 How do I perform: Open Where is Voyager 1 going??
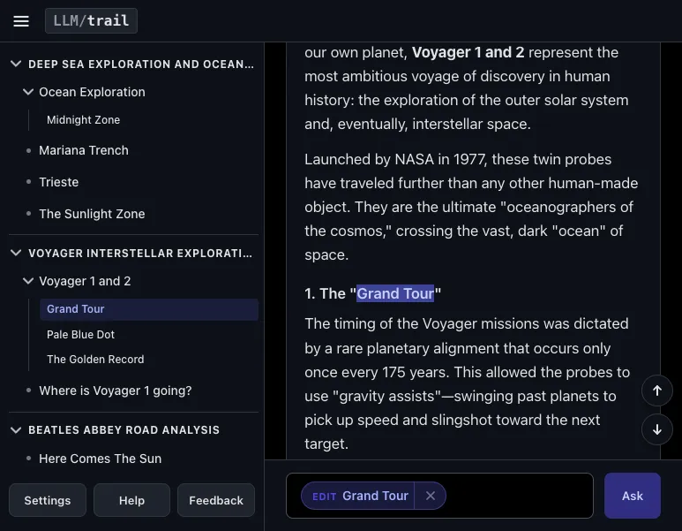(116, 391)
